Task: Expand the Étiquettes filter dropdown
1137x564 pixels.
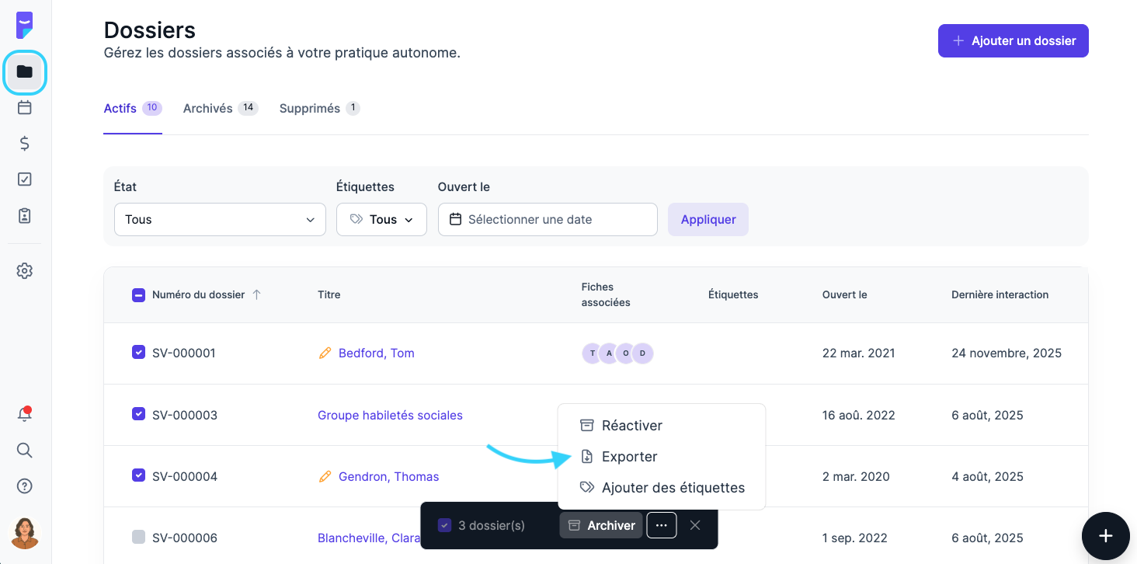Action: 381,220
